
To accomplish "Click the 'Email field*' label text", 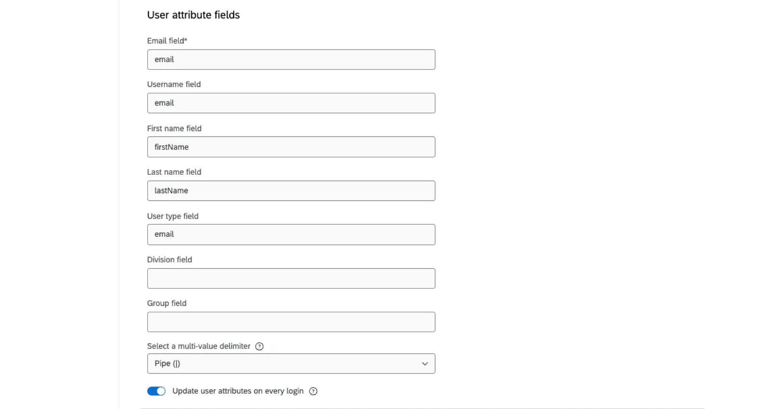I will tap(167, 41).
